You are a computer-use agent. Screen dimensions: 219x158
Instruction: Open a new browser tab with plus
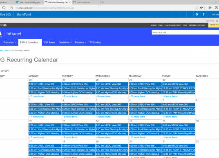coord(103,2)
